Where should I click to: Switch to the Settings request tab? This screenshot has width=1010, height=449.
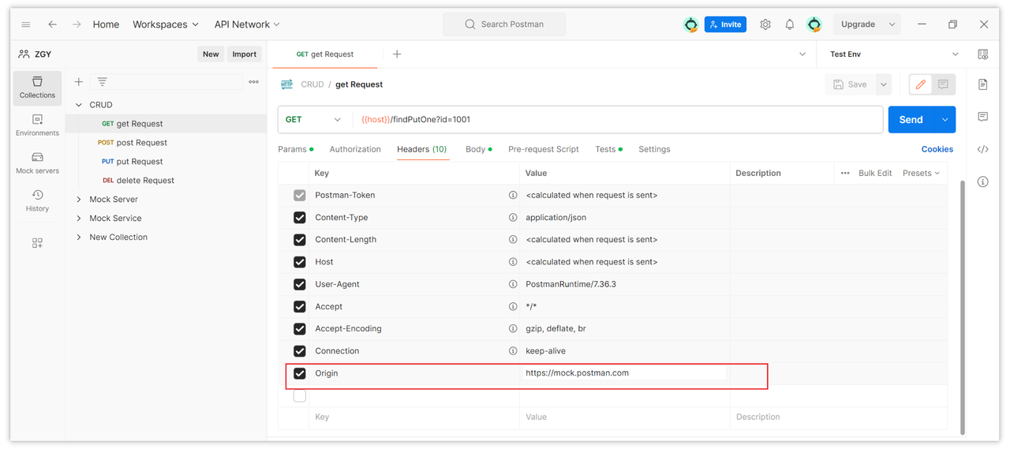coord(654,149)
